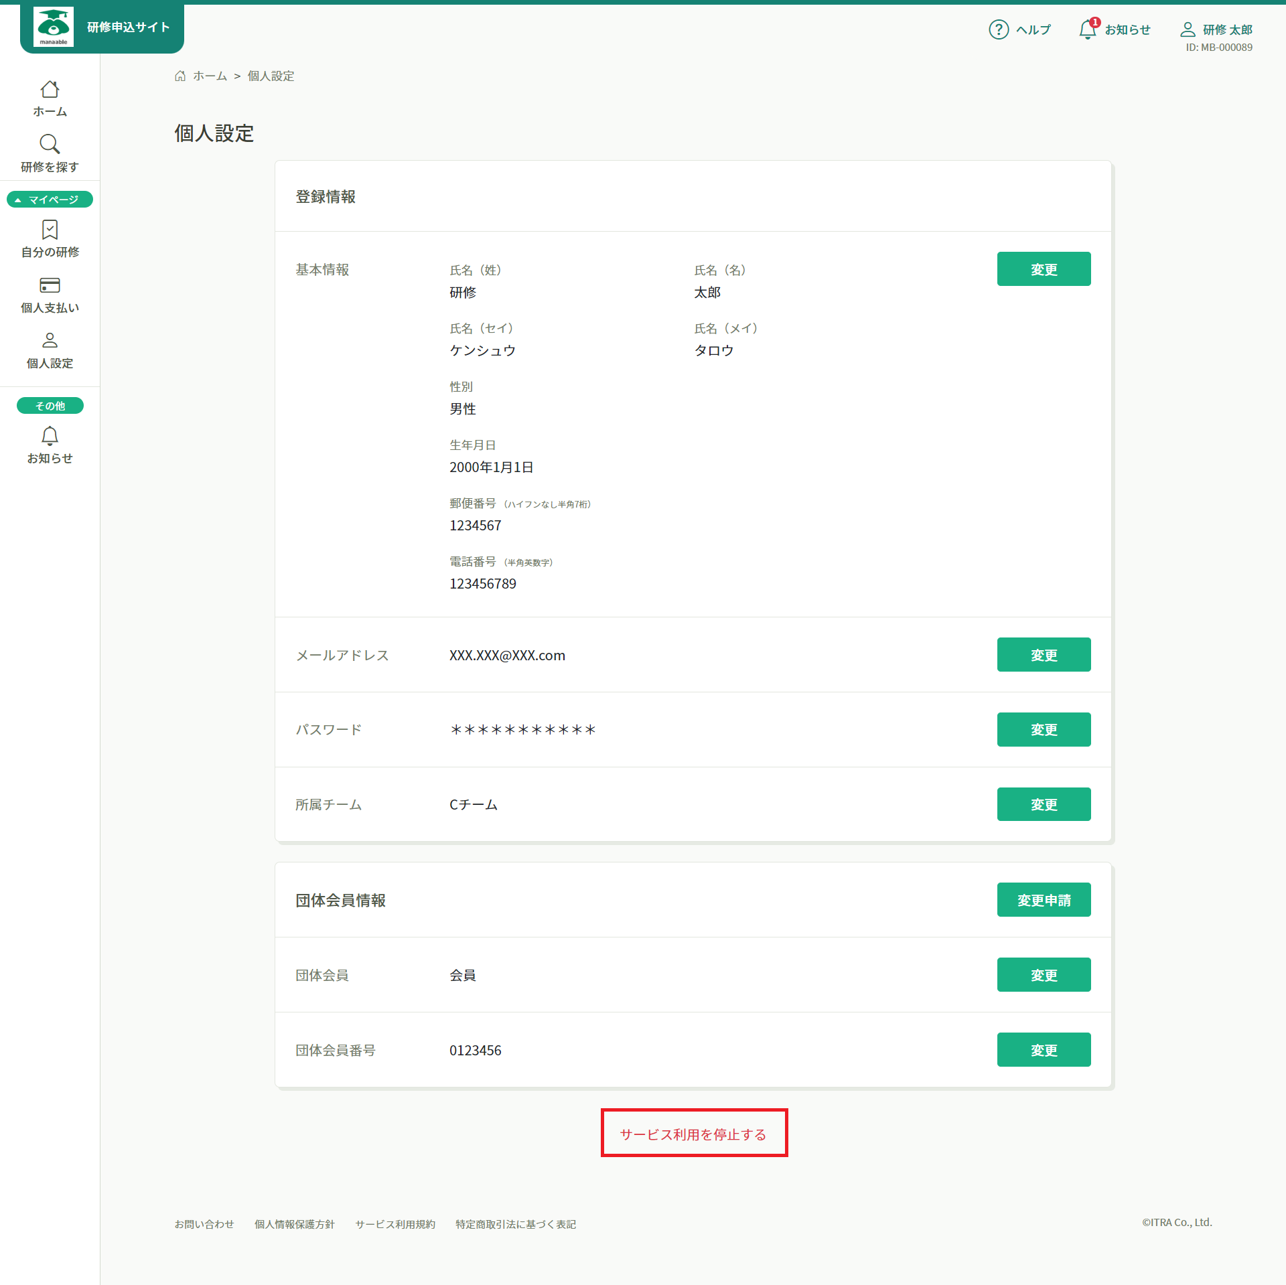Click 変更 button for 団体会員番号
Viewport: 1286px width, 1285px height.
(1044, 1050)
